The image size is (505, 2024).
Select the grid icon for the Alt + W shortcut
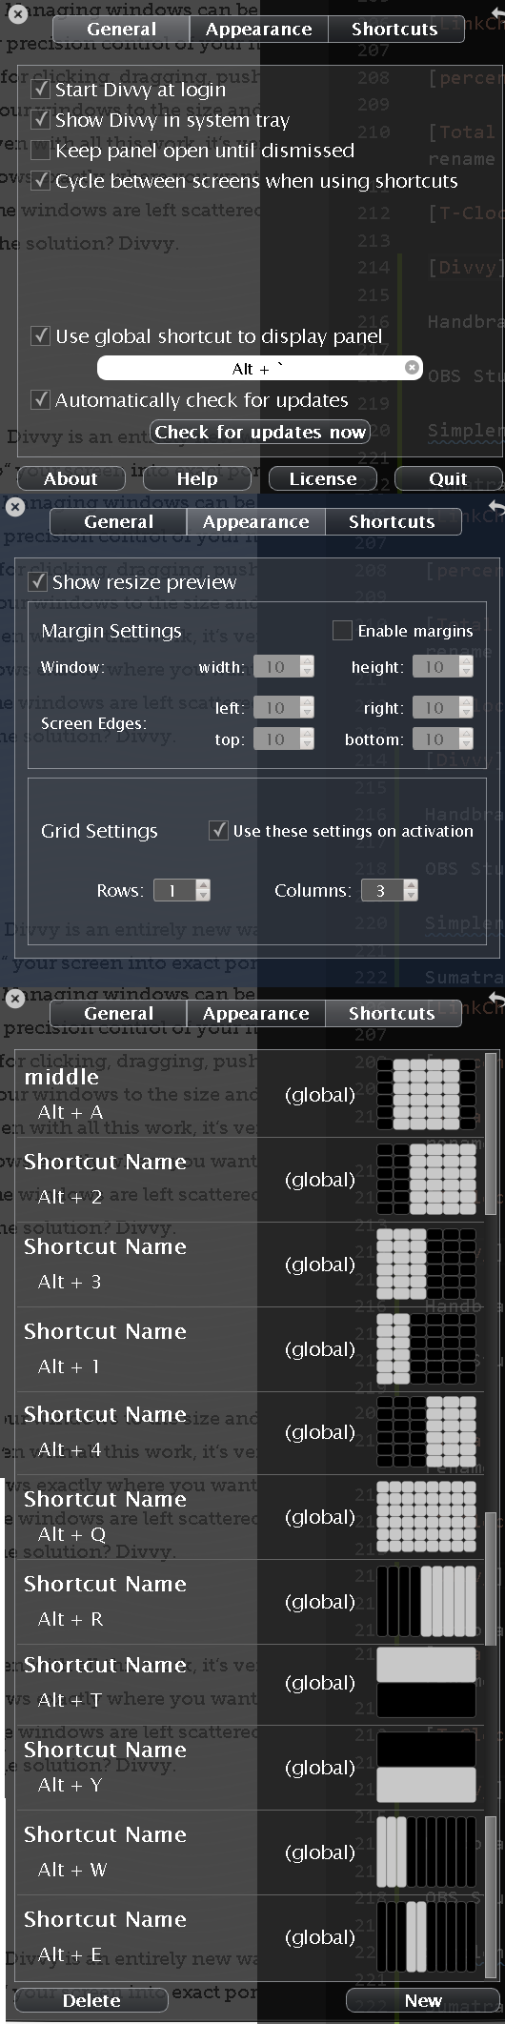pyautogui.click(x=426, y=1852)
